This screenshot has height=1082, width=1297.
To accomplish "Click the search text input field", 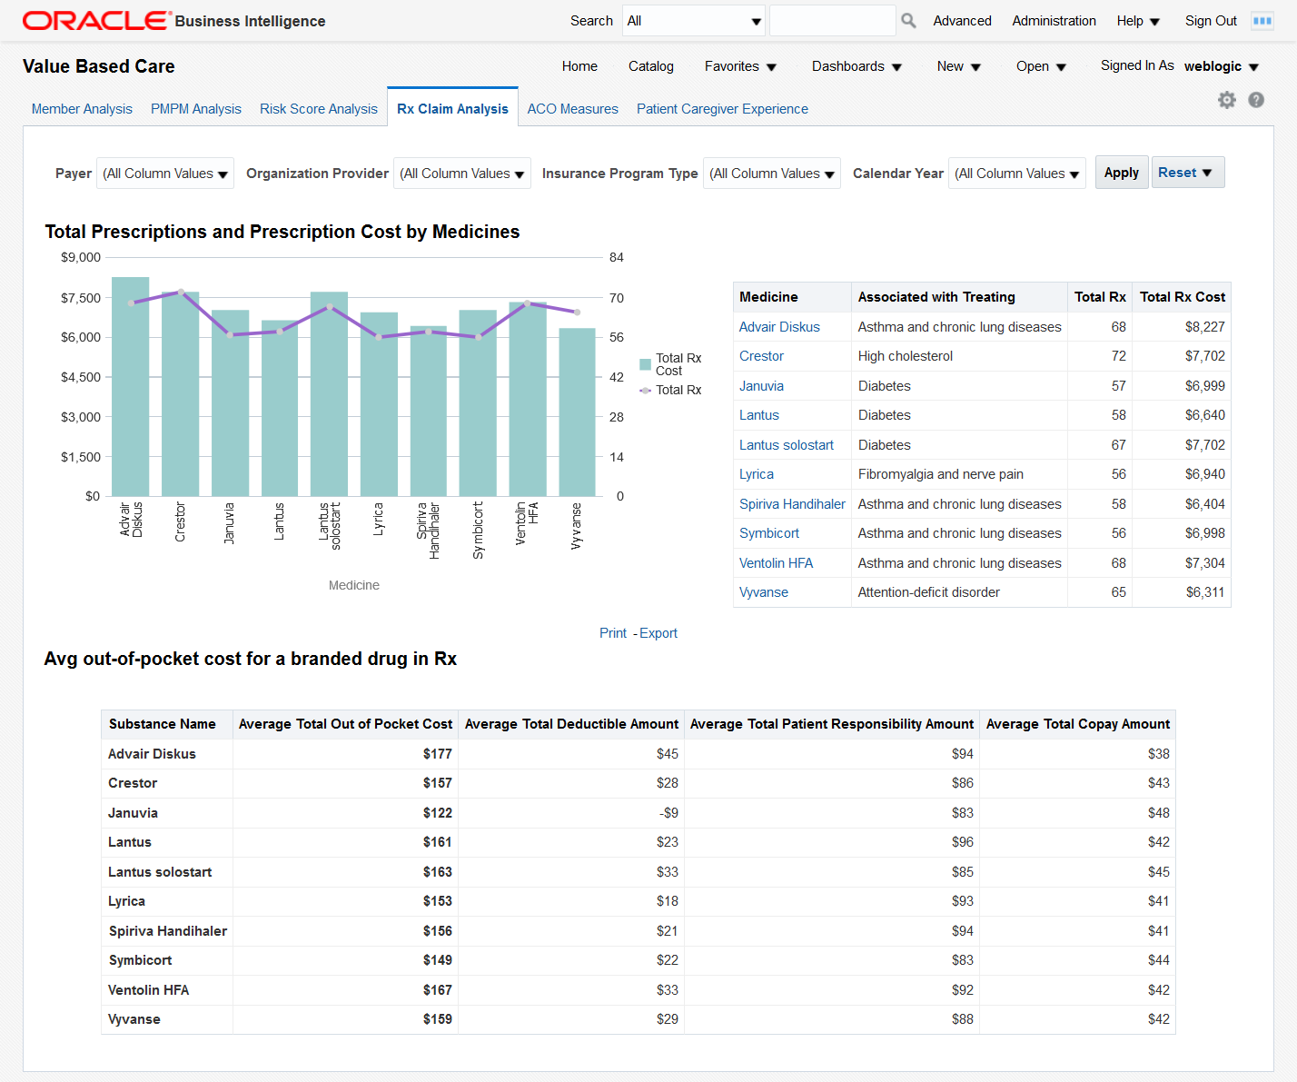I will [x=833, y=21].
